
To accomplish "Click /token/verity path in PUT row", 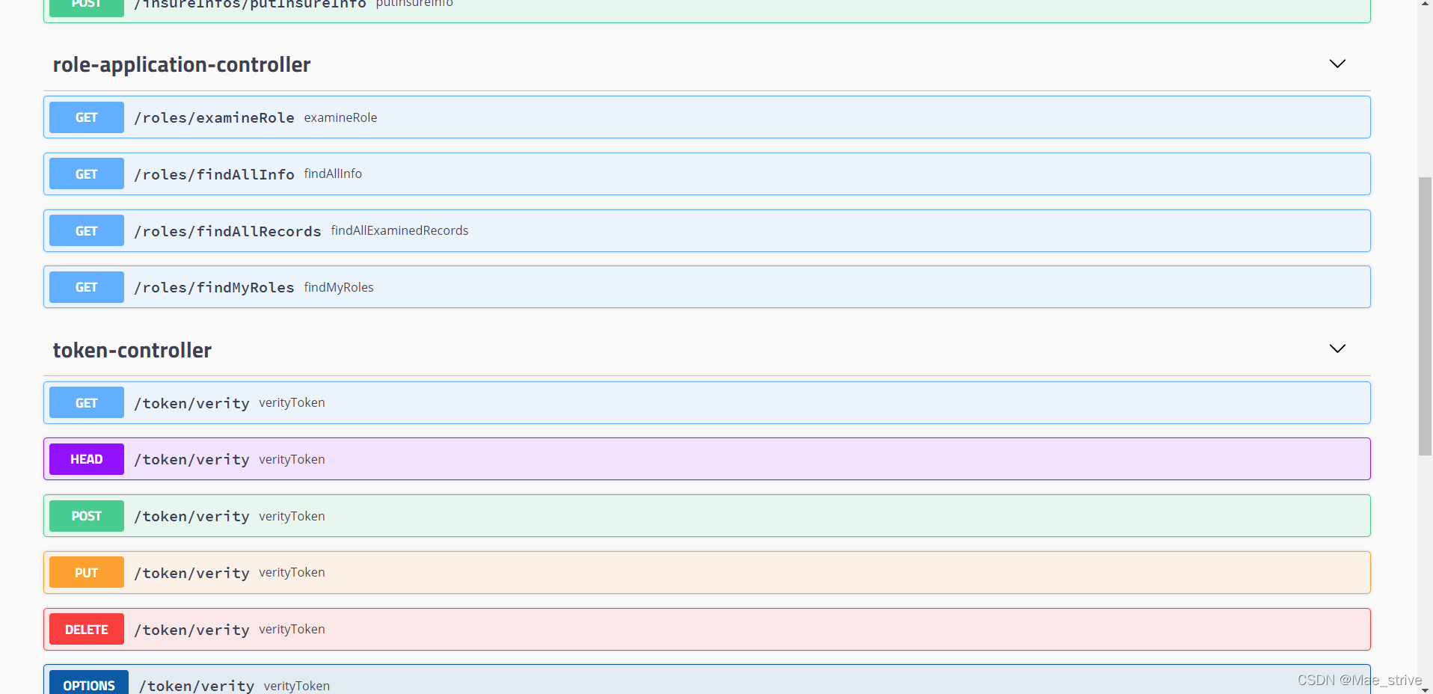I will coord(191,574).
